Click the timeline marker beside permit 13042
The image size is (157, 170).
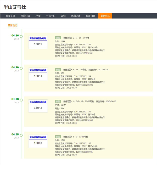21,100
